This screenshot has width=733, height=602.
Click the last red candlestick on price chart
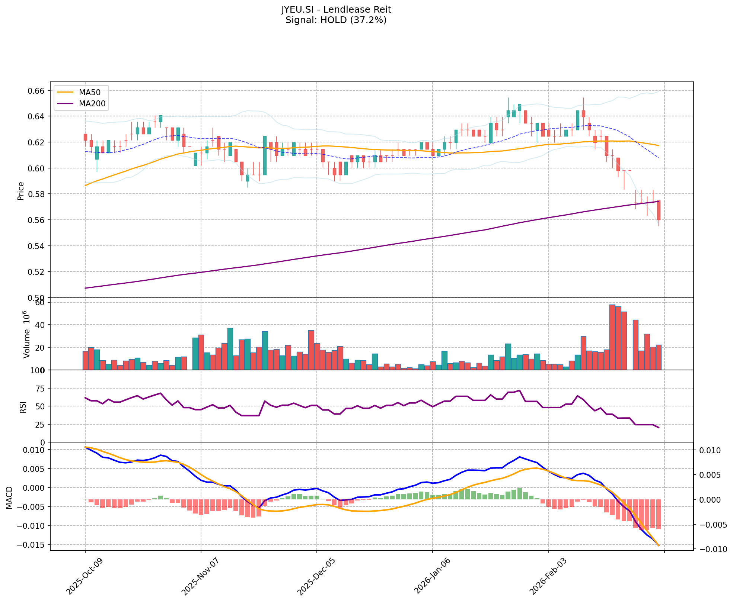point(659,210)
